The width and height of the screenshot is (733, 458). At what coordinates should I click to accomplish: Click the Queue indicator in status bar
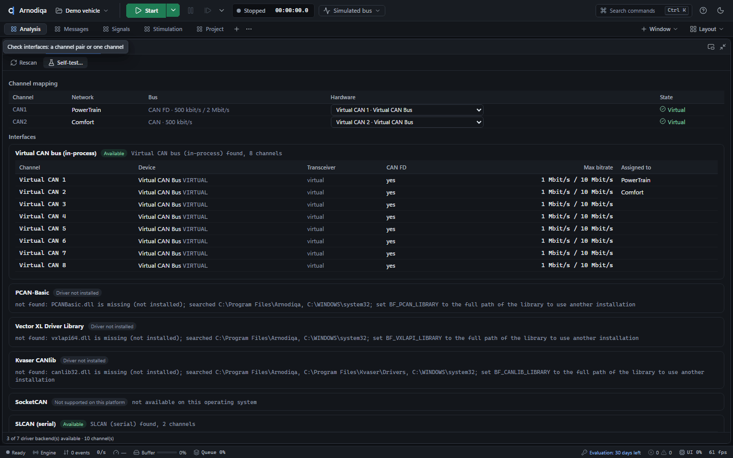tap(209, 452)
